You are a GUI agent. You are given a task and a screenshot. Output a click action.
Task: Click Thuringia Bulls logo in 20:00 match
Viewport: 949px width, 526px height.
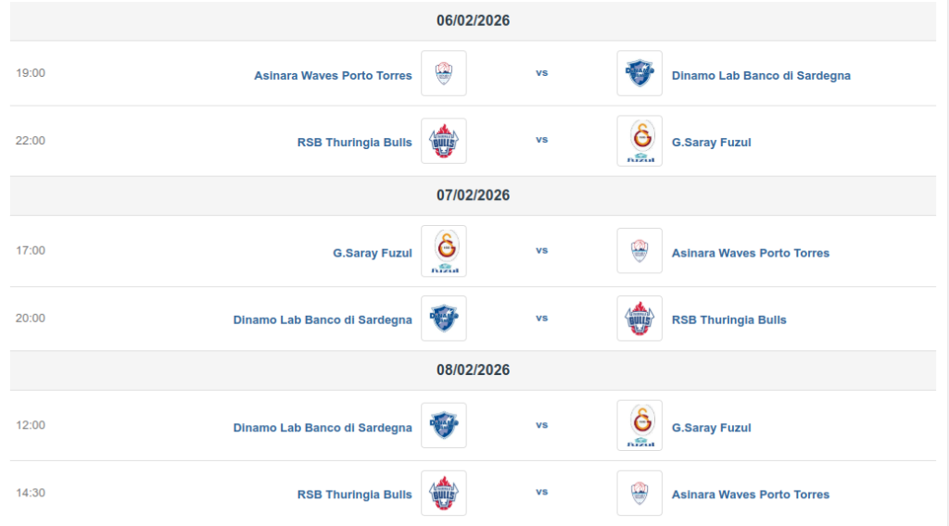pos(639,318)
